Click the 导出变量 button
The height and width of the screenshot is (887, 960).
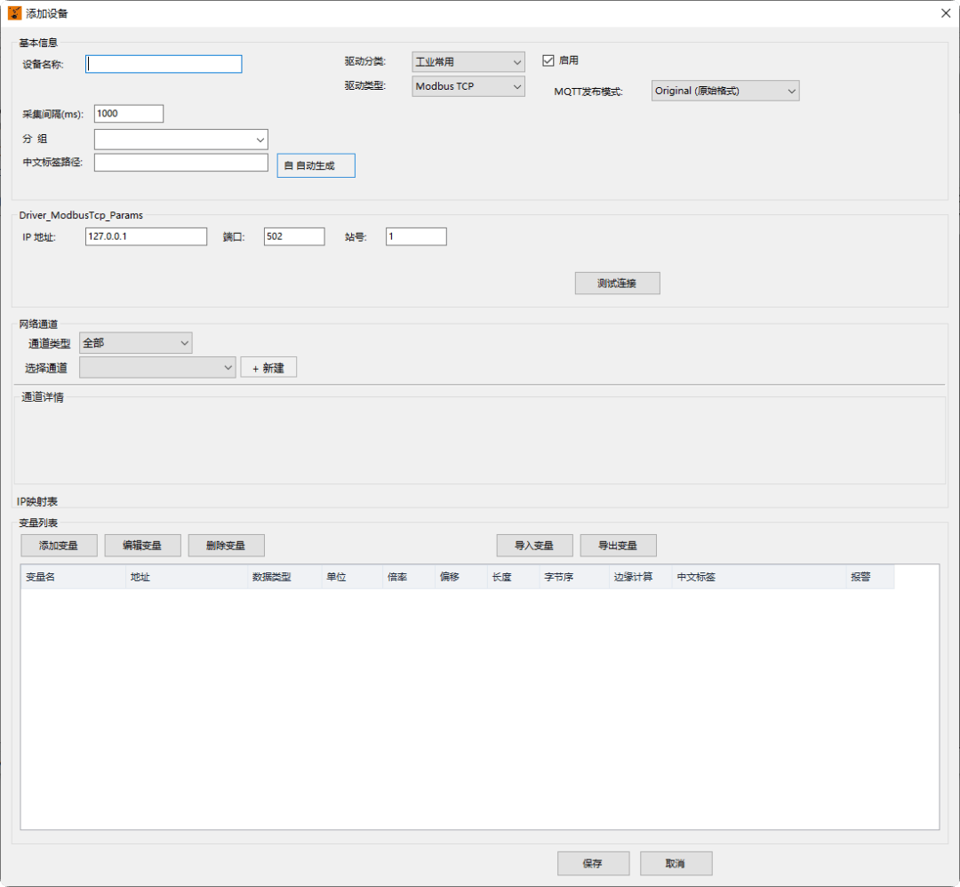click(619, 546)
